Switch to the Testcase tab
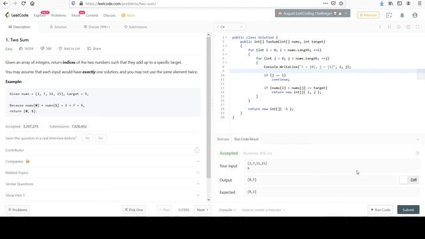This screenshot has width=425, height=239. pos(223,139)
